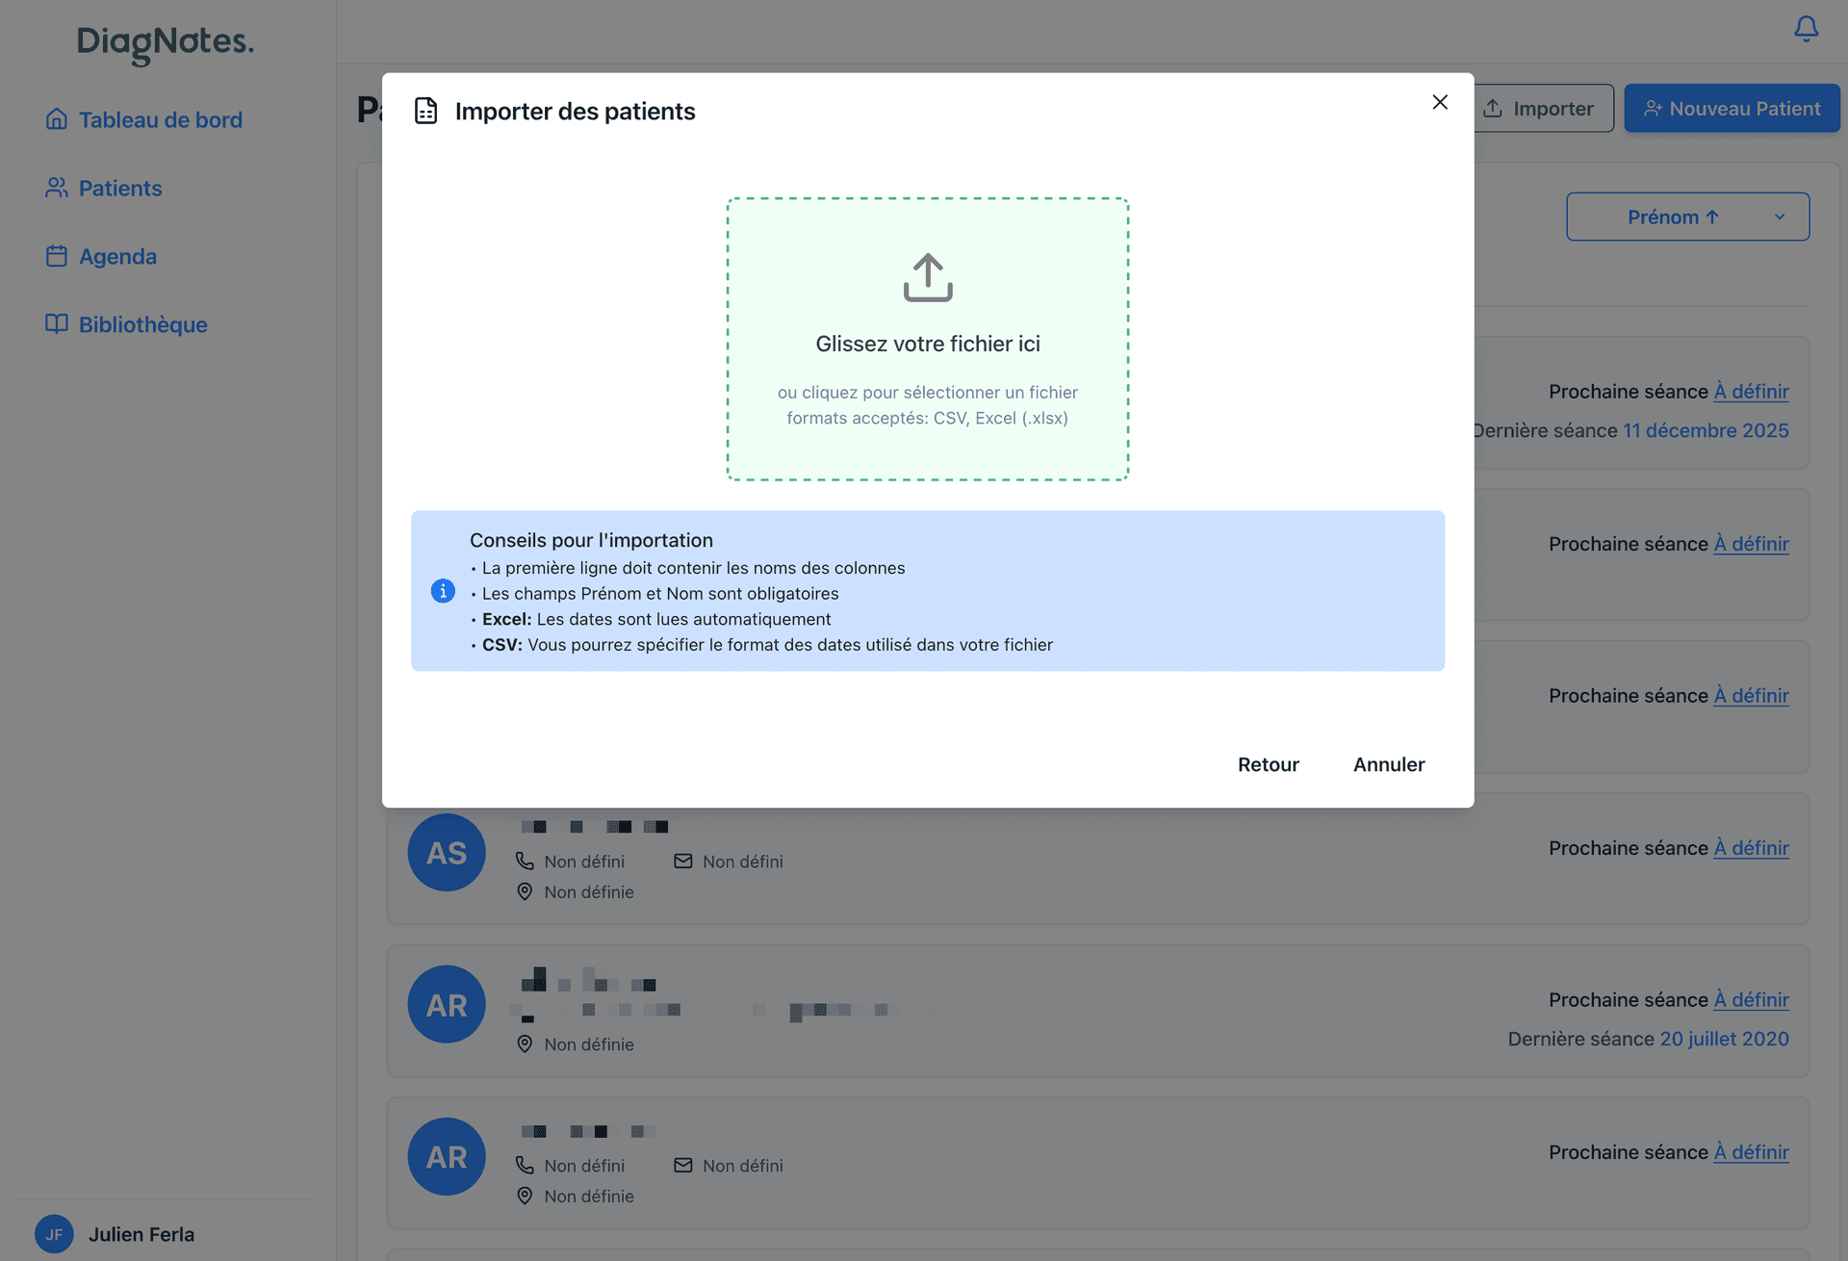Click the À définir link for prochaine séance

(x=1751, y=391)
